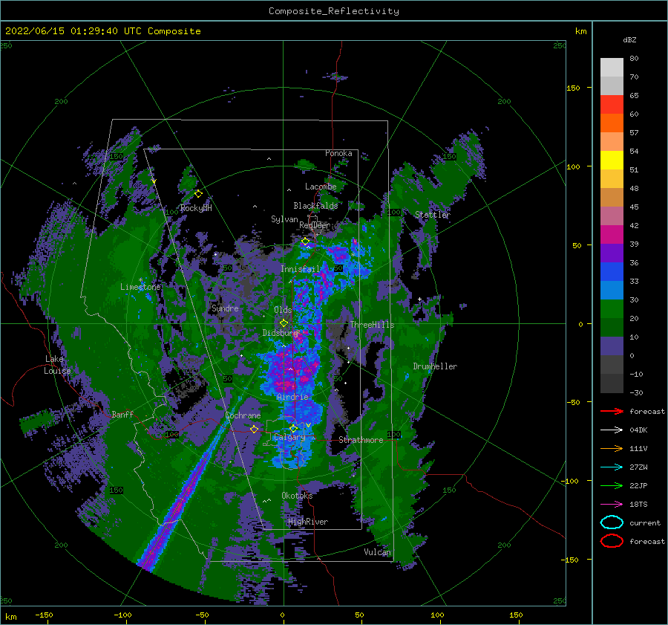The width and height of the screenshot is (668, 625).
Task: Click the Sylvan town label
Action: pyautogui.click(x=284, y=219)
